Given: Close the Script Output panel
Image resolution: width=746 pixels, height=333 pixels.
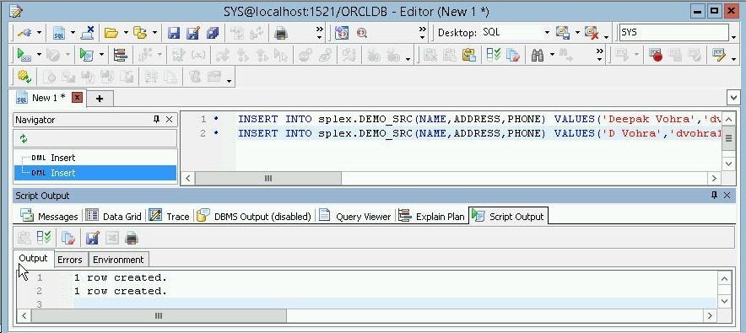Looking at the screenshot, I should pos(727,196).
